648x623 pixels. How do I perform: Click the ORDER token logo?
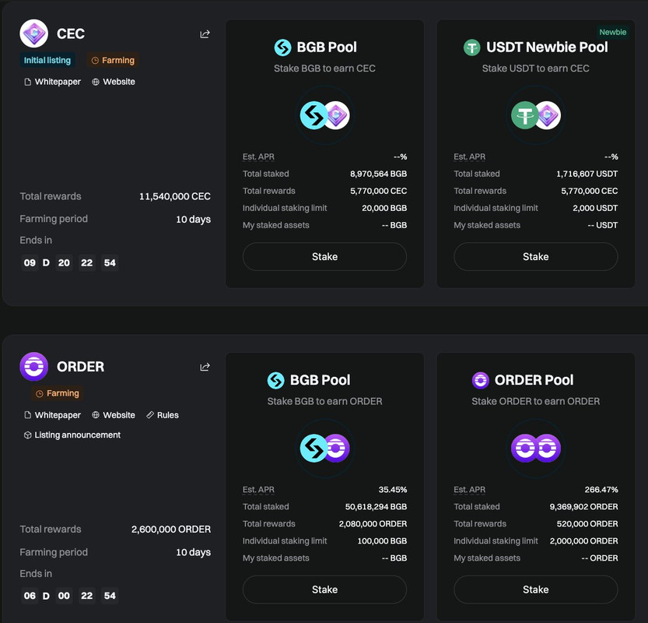[34, 367]
